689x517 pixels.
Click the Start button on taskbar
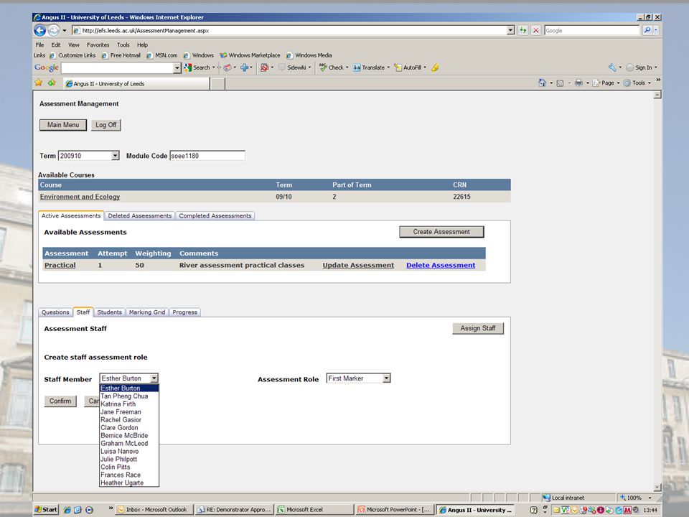pos(46,510)
